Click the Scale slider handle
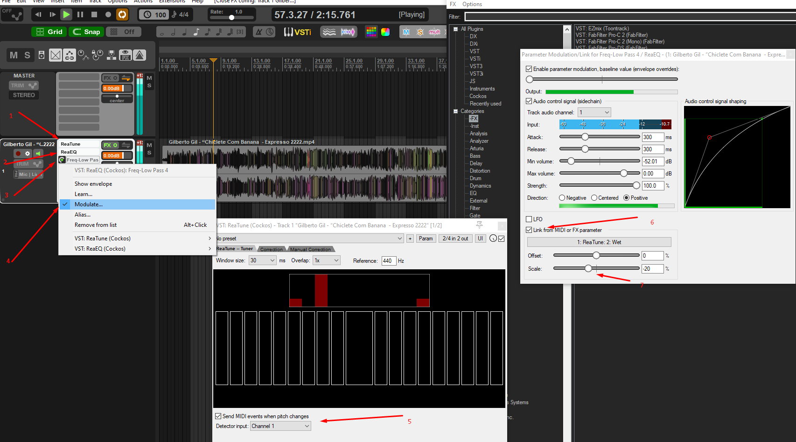This screenshot has height=442, width=796. 588,268
